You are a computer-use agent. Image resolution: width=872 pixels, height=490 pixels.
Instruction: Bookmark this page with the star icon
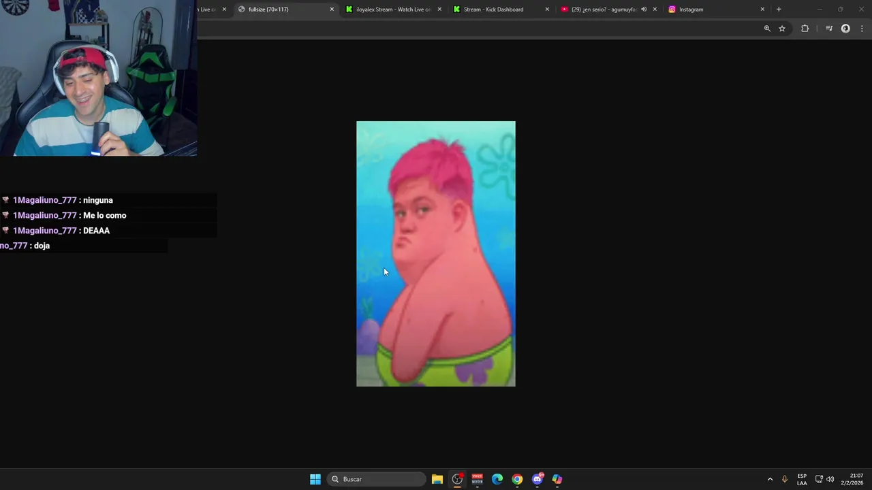(782, 29)
